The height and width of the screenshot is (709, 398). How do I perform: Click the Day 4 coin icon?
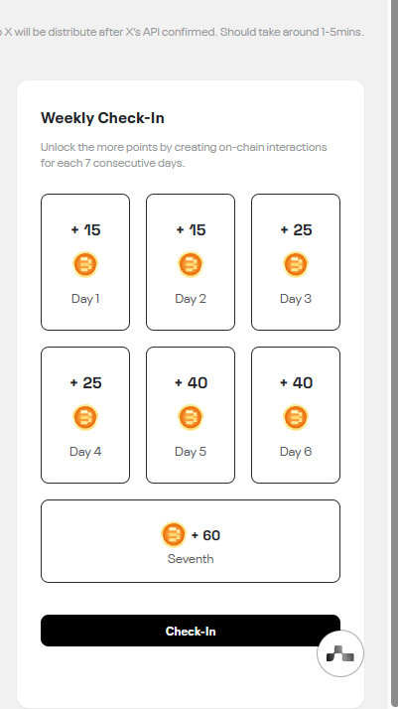click(85, 417)
